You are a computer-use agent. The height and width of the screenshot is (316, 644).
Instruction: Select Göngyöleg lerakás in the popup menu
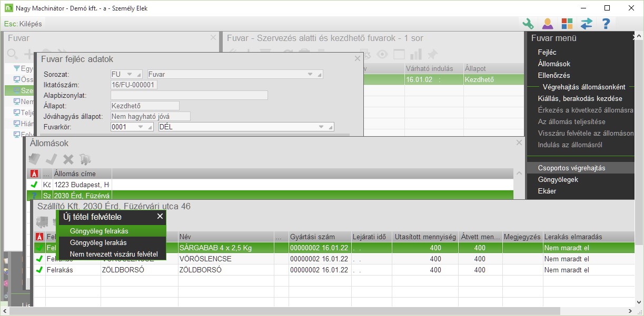[x=112, y=242]
